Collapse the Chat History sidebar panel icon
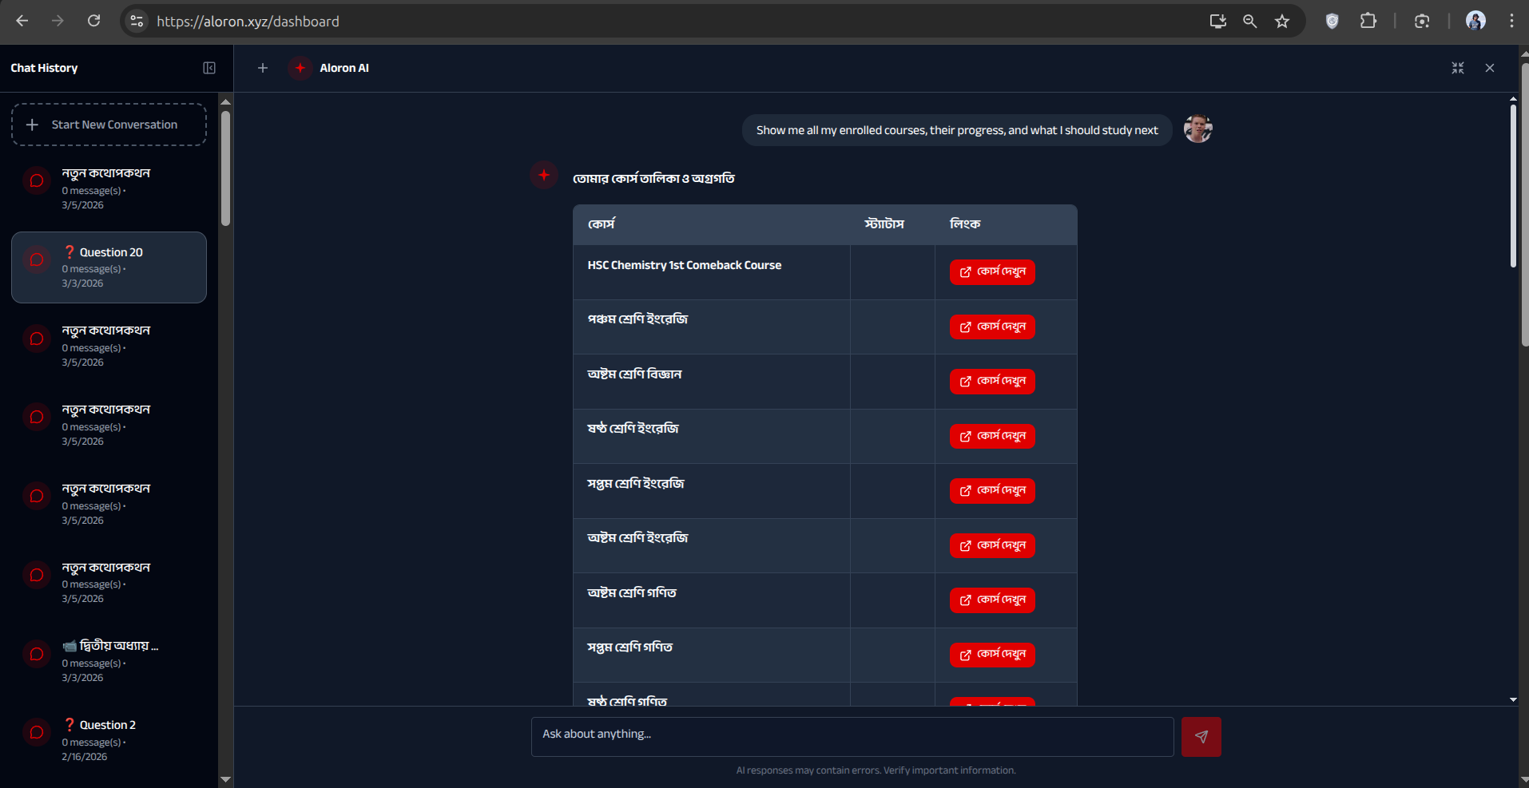Image resolution: width=1529 pixels, height=788 pixels. click(x=209, y=68)
